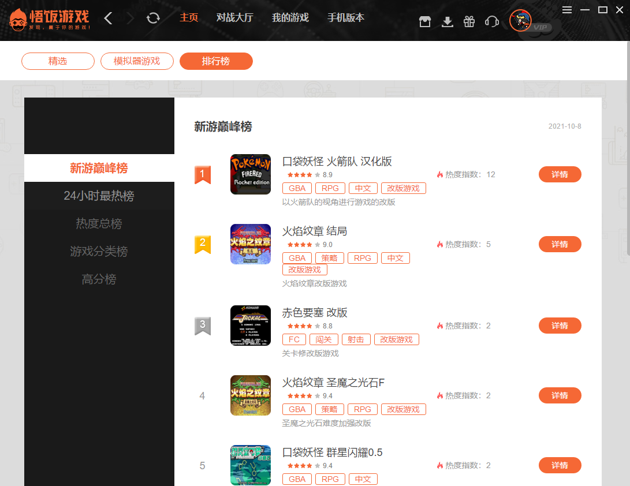Open the downloads icon
630x486 pixels.
coord(447,21)
